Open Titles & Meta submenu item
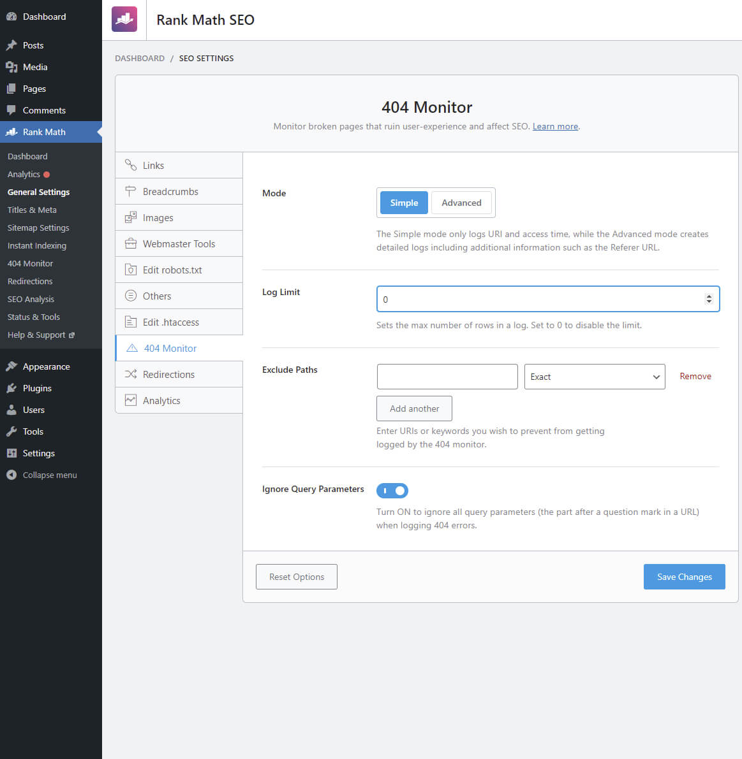Image resolution: width=742 pixels, height=759 pixels. point(32,210)
